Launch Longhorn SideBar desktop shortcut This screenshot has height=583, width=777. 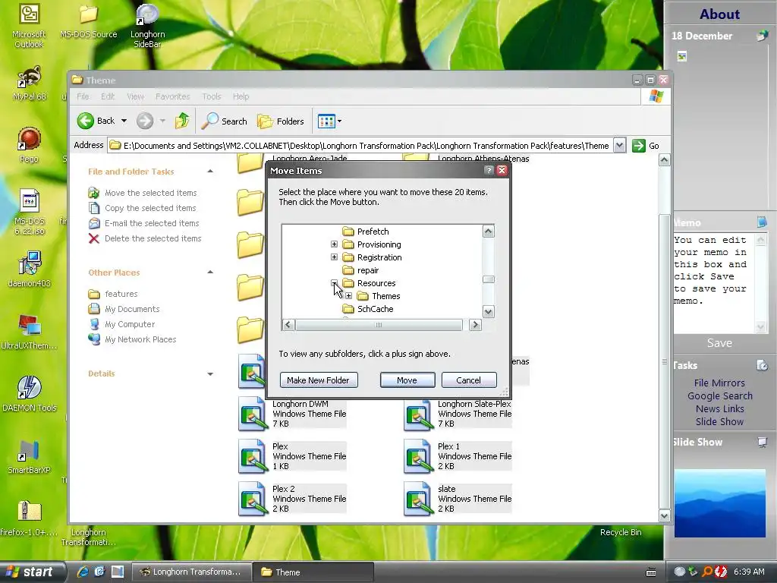147,26
